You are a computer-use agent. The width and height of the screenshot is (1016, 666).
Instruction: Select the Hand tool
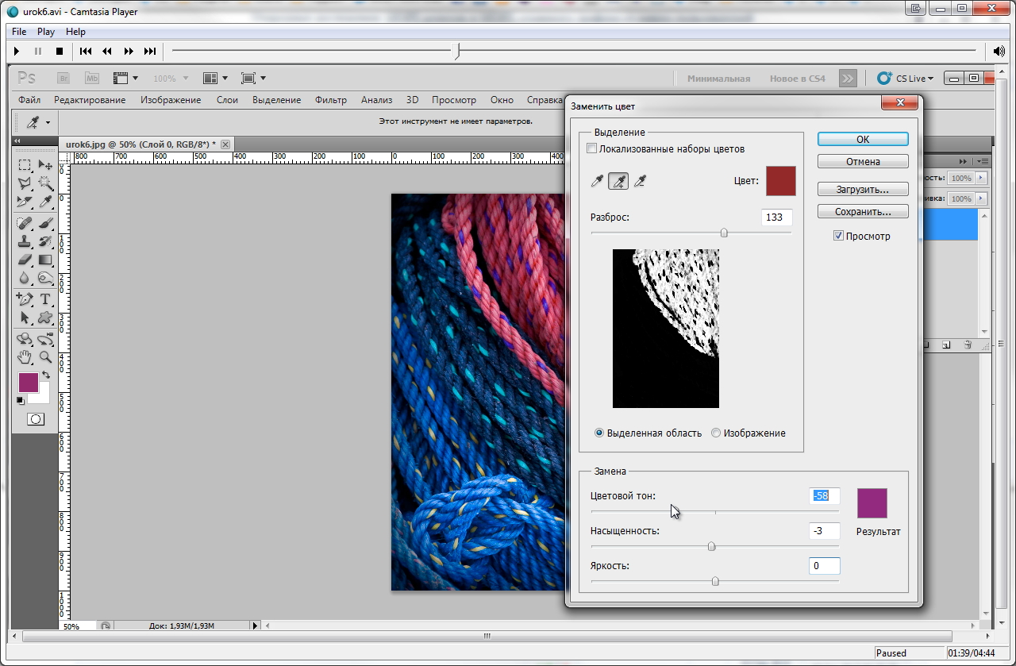point(25,357)
